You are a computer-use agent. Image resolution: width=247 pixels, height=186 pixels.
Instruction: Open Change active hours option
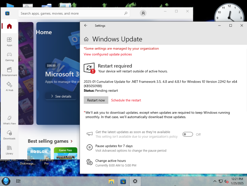coord(111,163)
